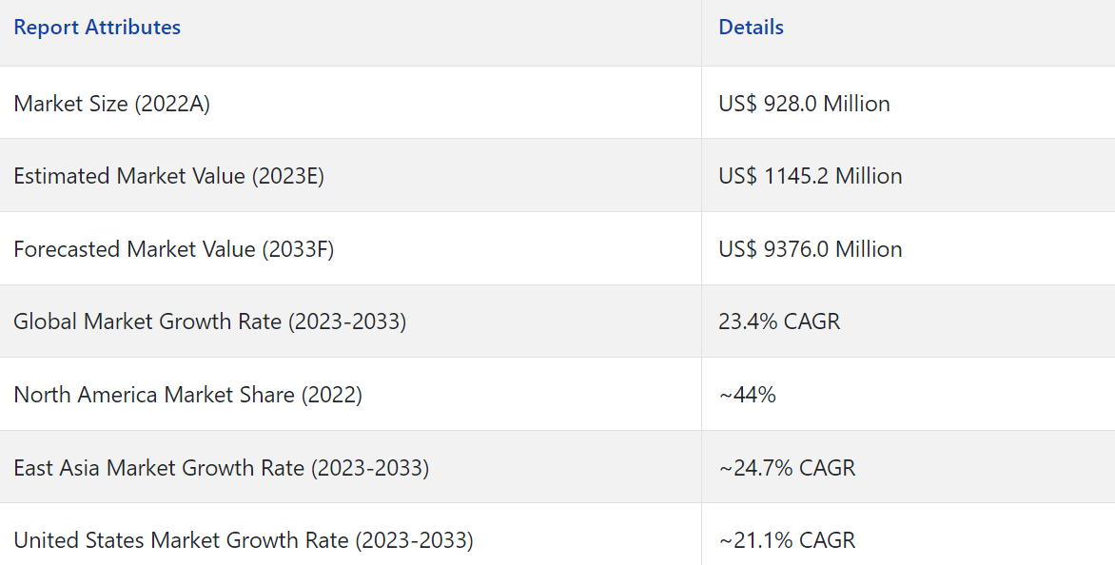Click the ~44% market share value
1115x565 pixels.
tap(747, 395)
